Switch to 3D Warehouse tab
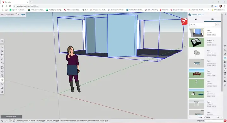Viewport: 227px width, 123px height. [x=212, y=19]
